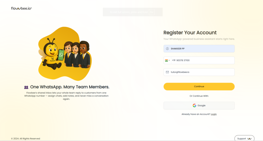Click the Register Your Account heading
The image size is (263, 141).
pos(190,33)
